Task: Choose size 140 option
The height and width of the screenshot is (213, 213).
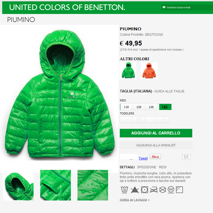Action: pos(165,107)
